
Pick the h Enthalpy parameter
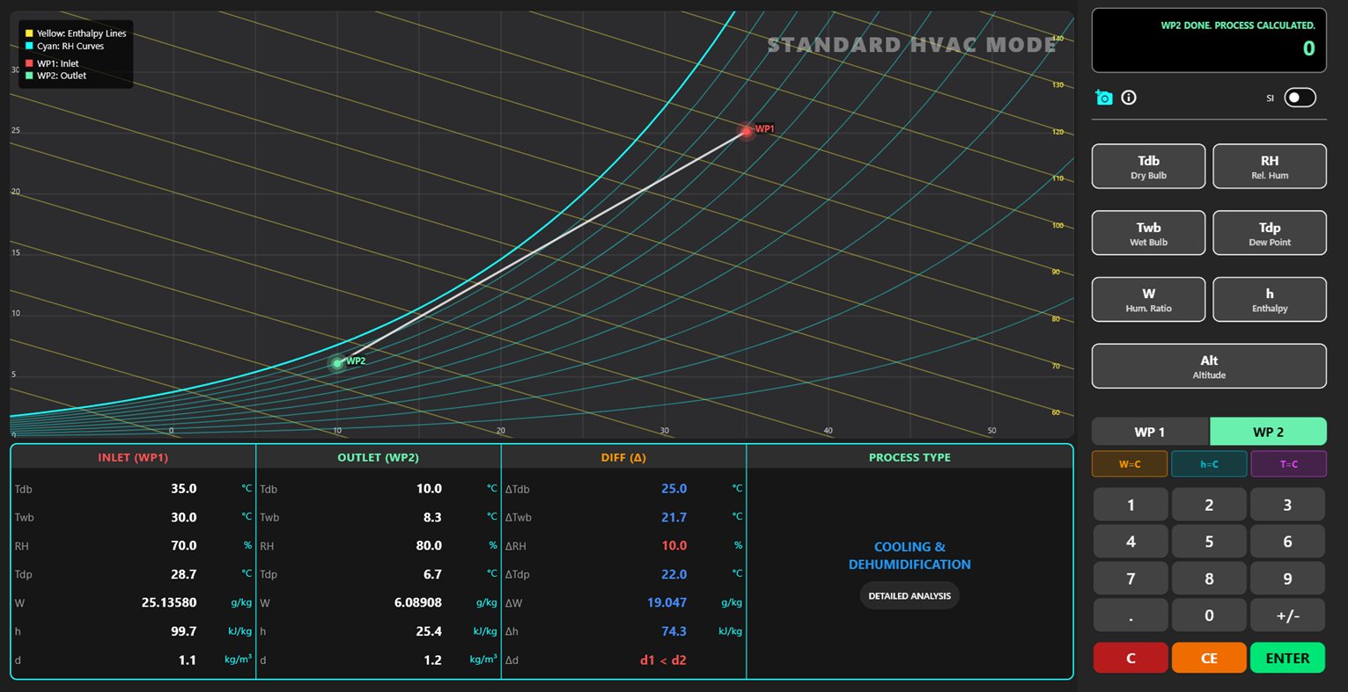click(x=1269, y=299)
